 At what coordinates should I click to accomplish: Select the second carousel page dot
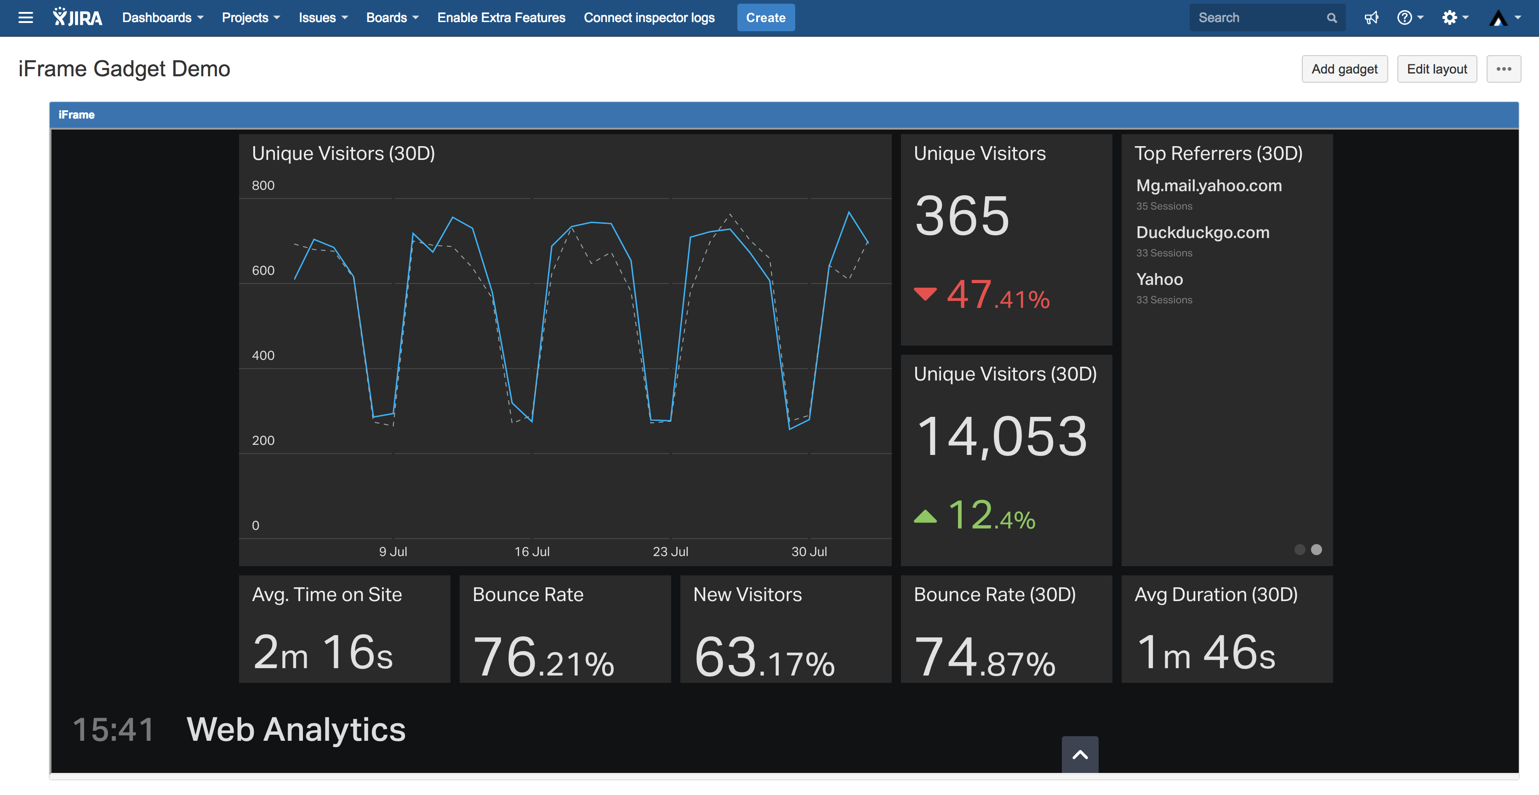point(1316,550)
